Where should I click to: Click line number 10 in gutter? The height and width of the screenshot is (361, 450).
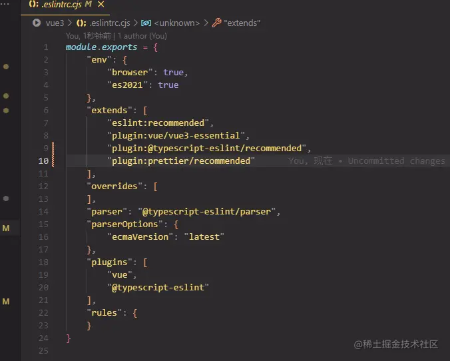click(x=43, y=161)
